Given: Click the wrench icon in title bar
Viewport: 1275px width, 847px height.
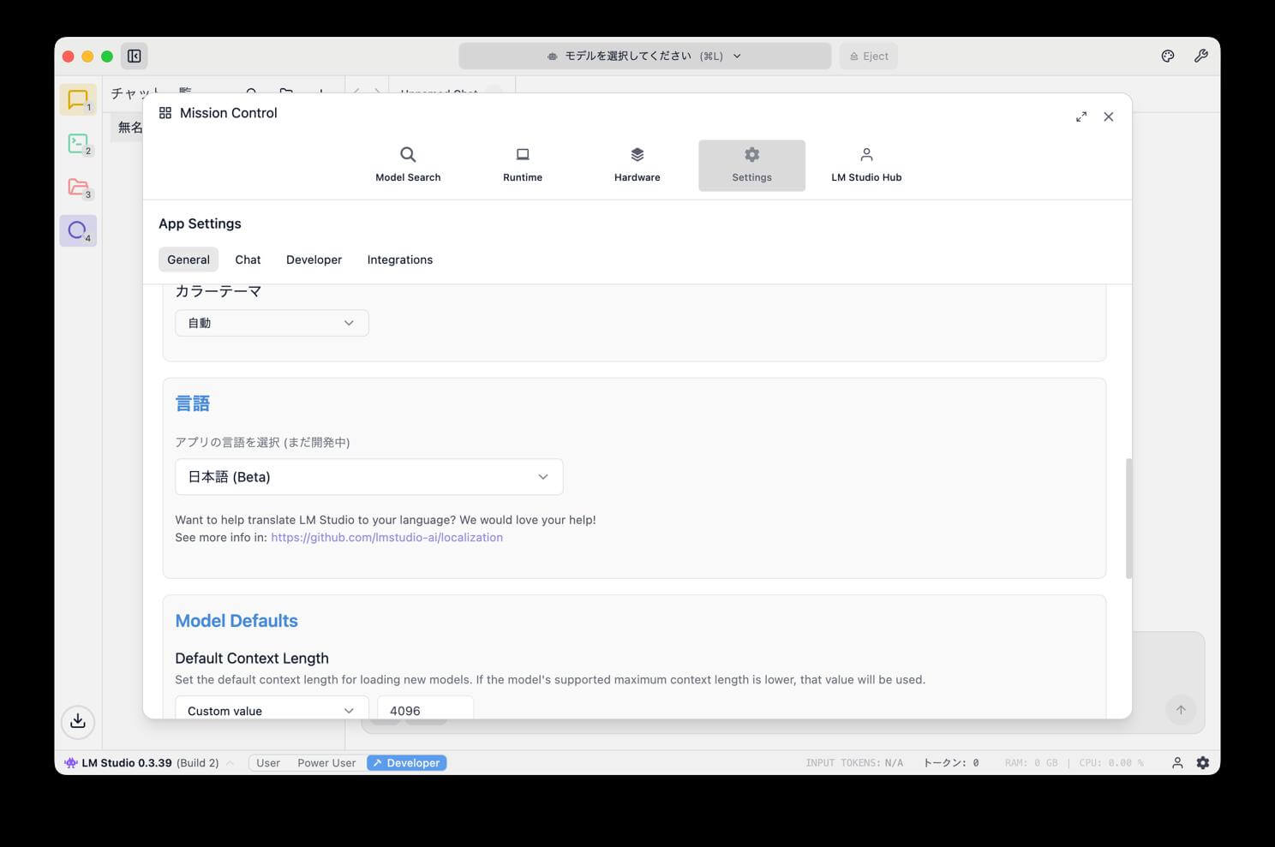Looking at the screenshot, I should [1200, 57].
